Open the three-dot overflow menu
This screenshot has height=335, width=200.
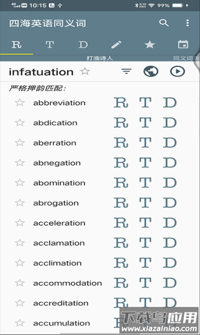(187, 23)
